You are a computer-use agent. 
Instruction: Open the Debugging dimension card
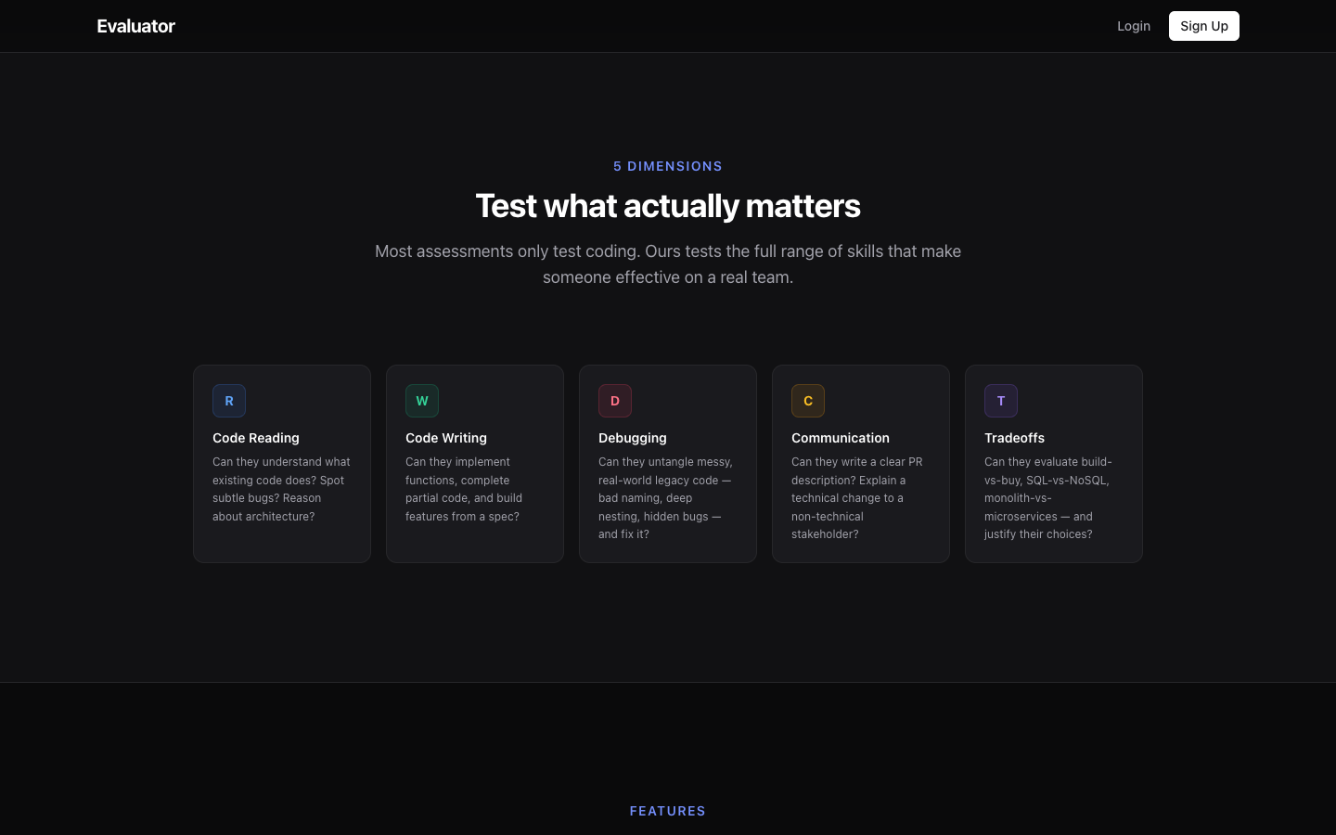(668, 463)
